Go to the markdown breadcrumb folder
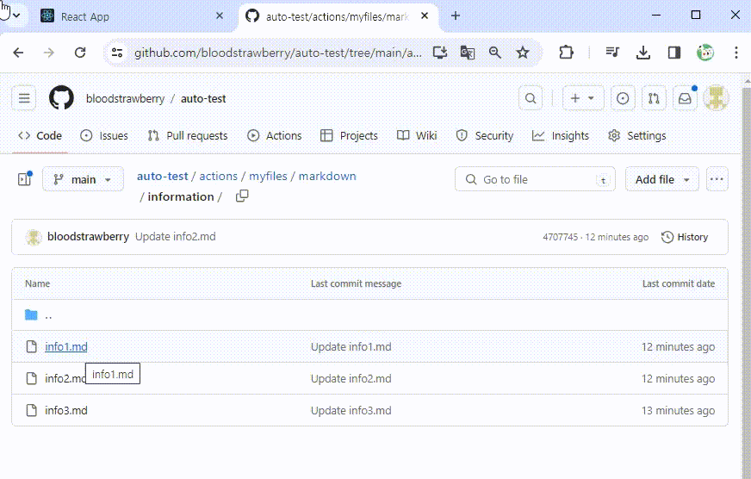Image resolution: width=751 pixels, height=479 pixels. pos(327,176)
